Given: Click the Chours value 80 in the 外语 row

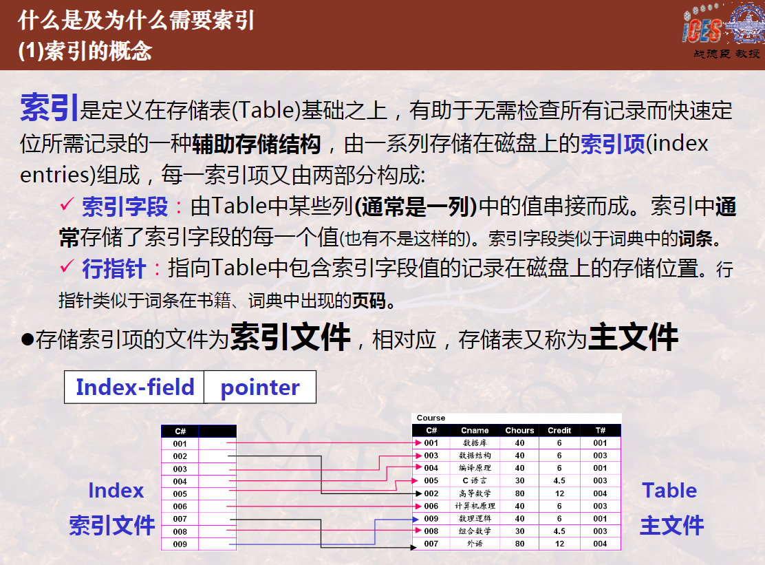Looking at the screenshot, I should [x=519, y=544].
